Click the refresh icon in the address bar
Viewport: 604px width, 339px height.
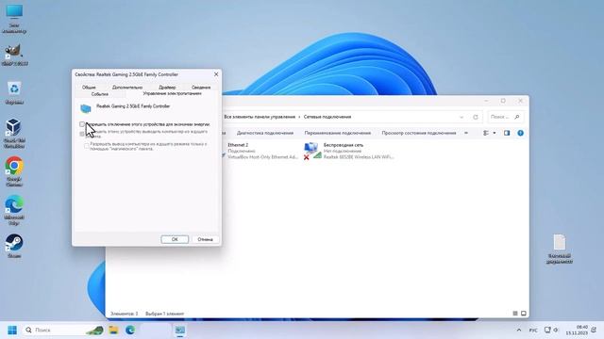476,117
